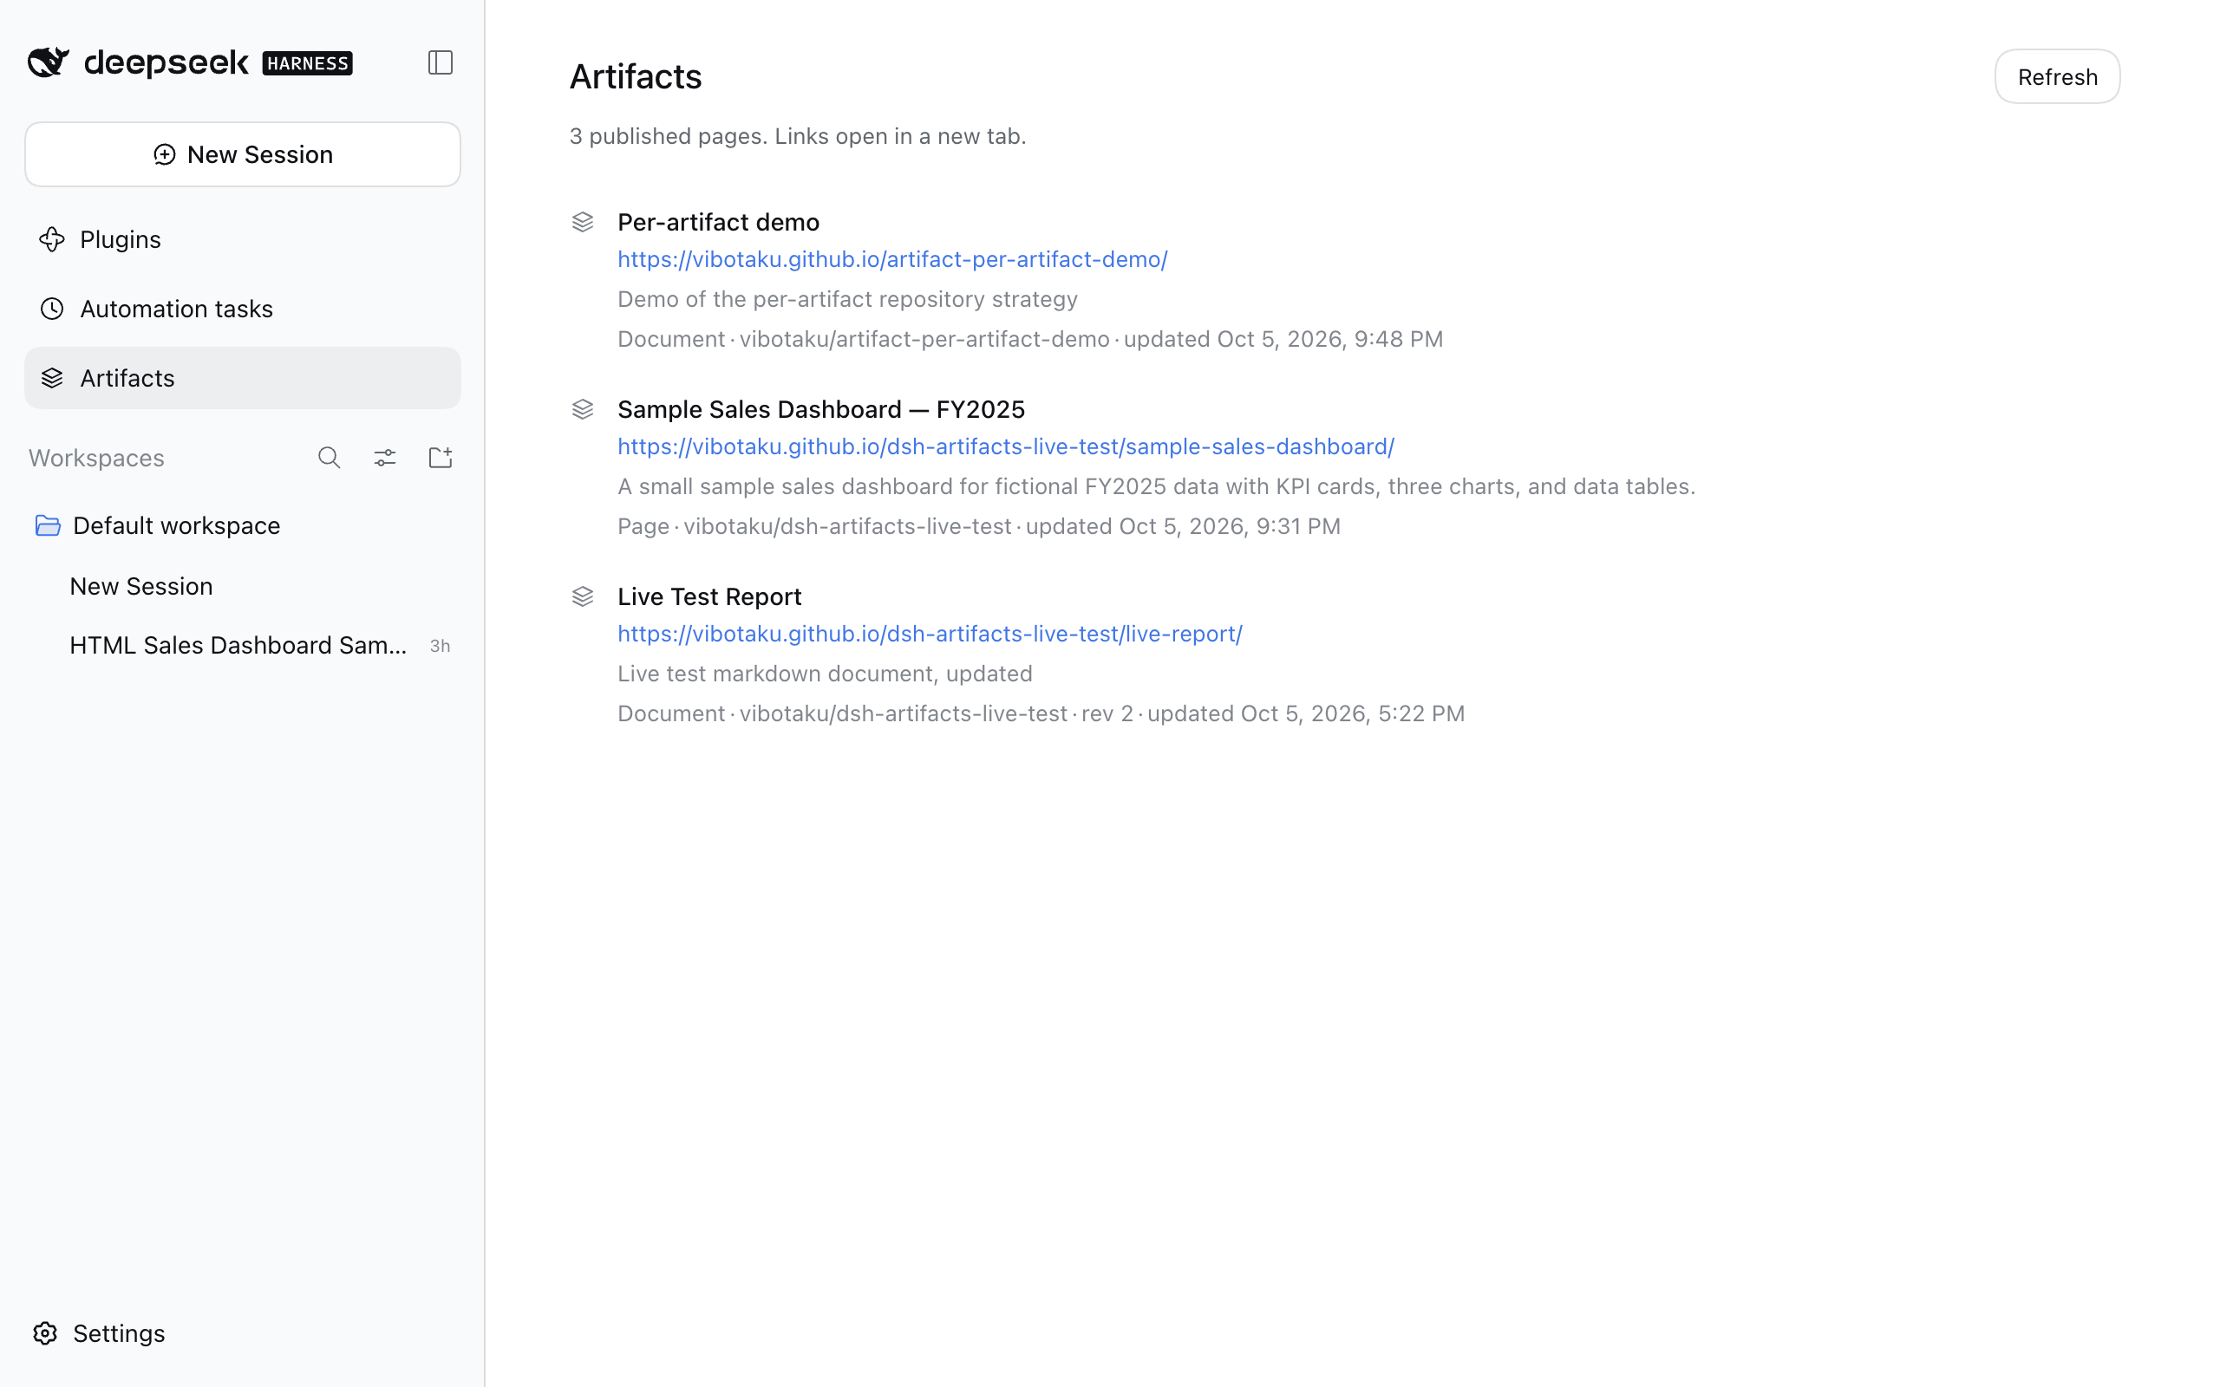
Task: Click layers icon beside Live Test Report
Action: click(583, 596)
